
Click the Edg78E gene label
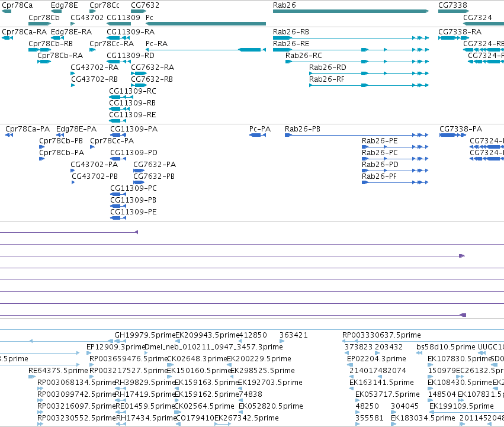click(x=65, y=5)
